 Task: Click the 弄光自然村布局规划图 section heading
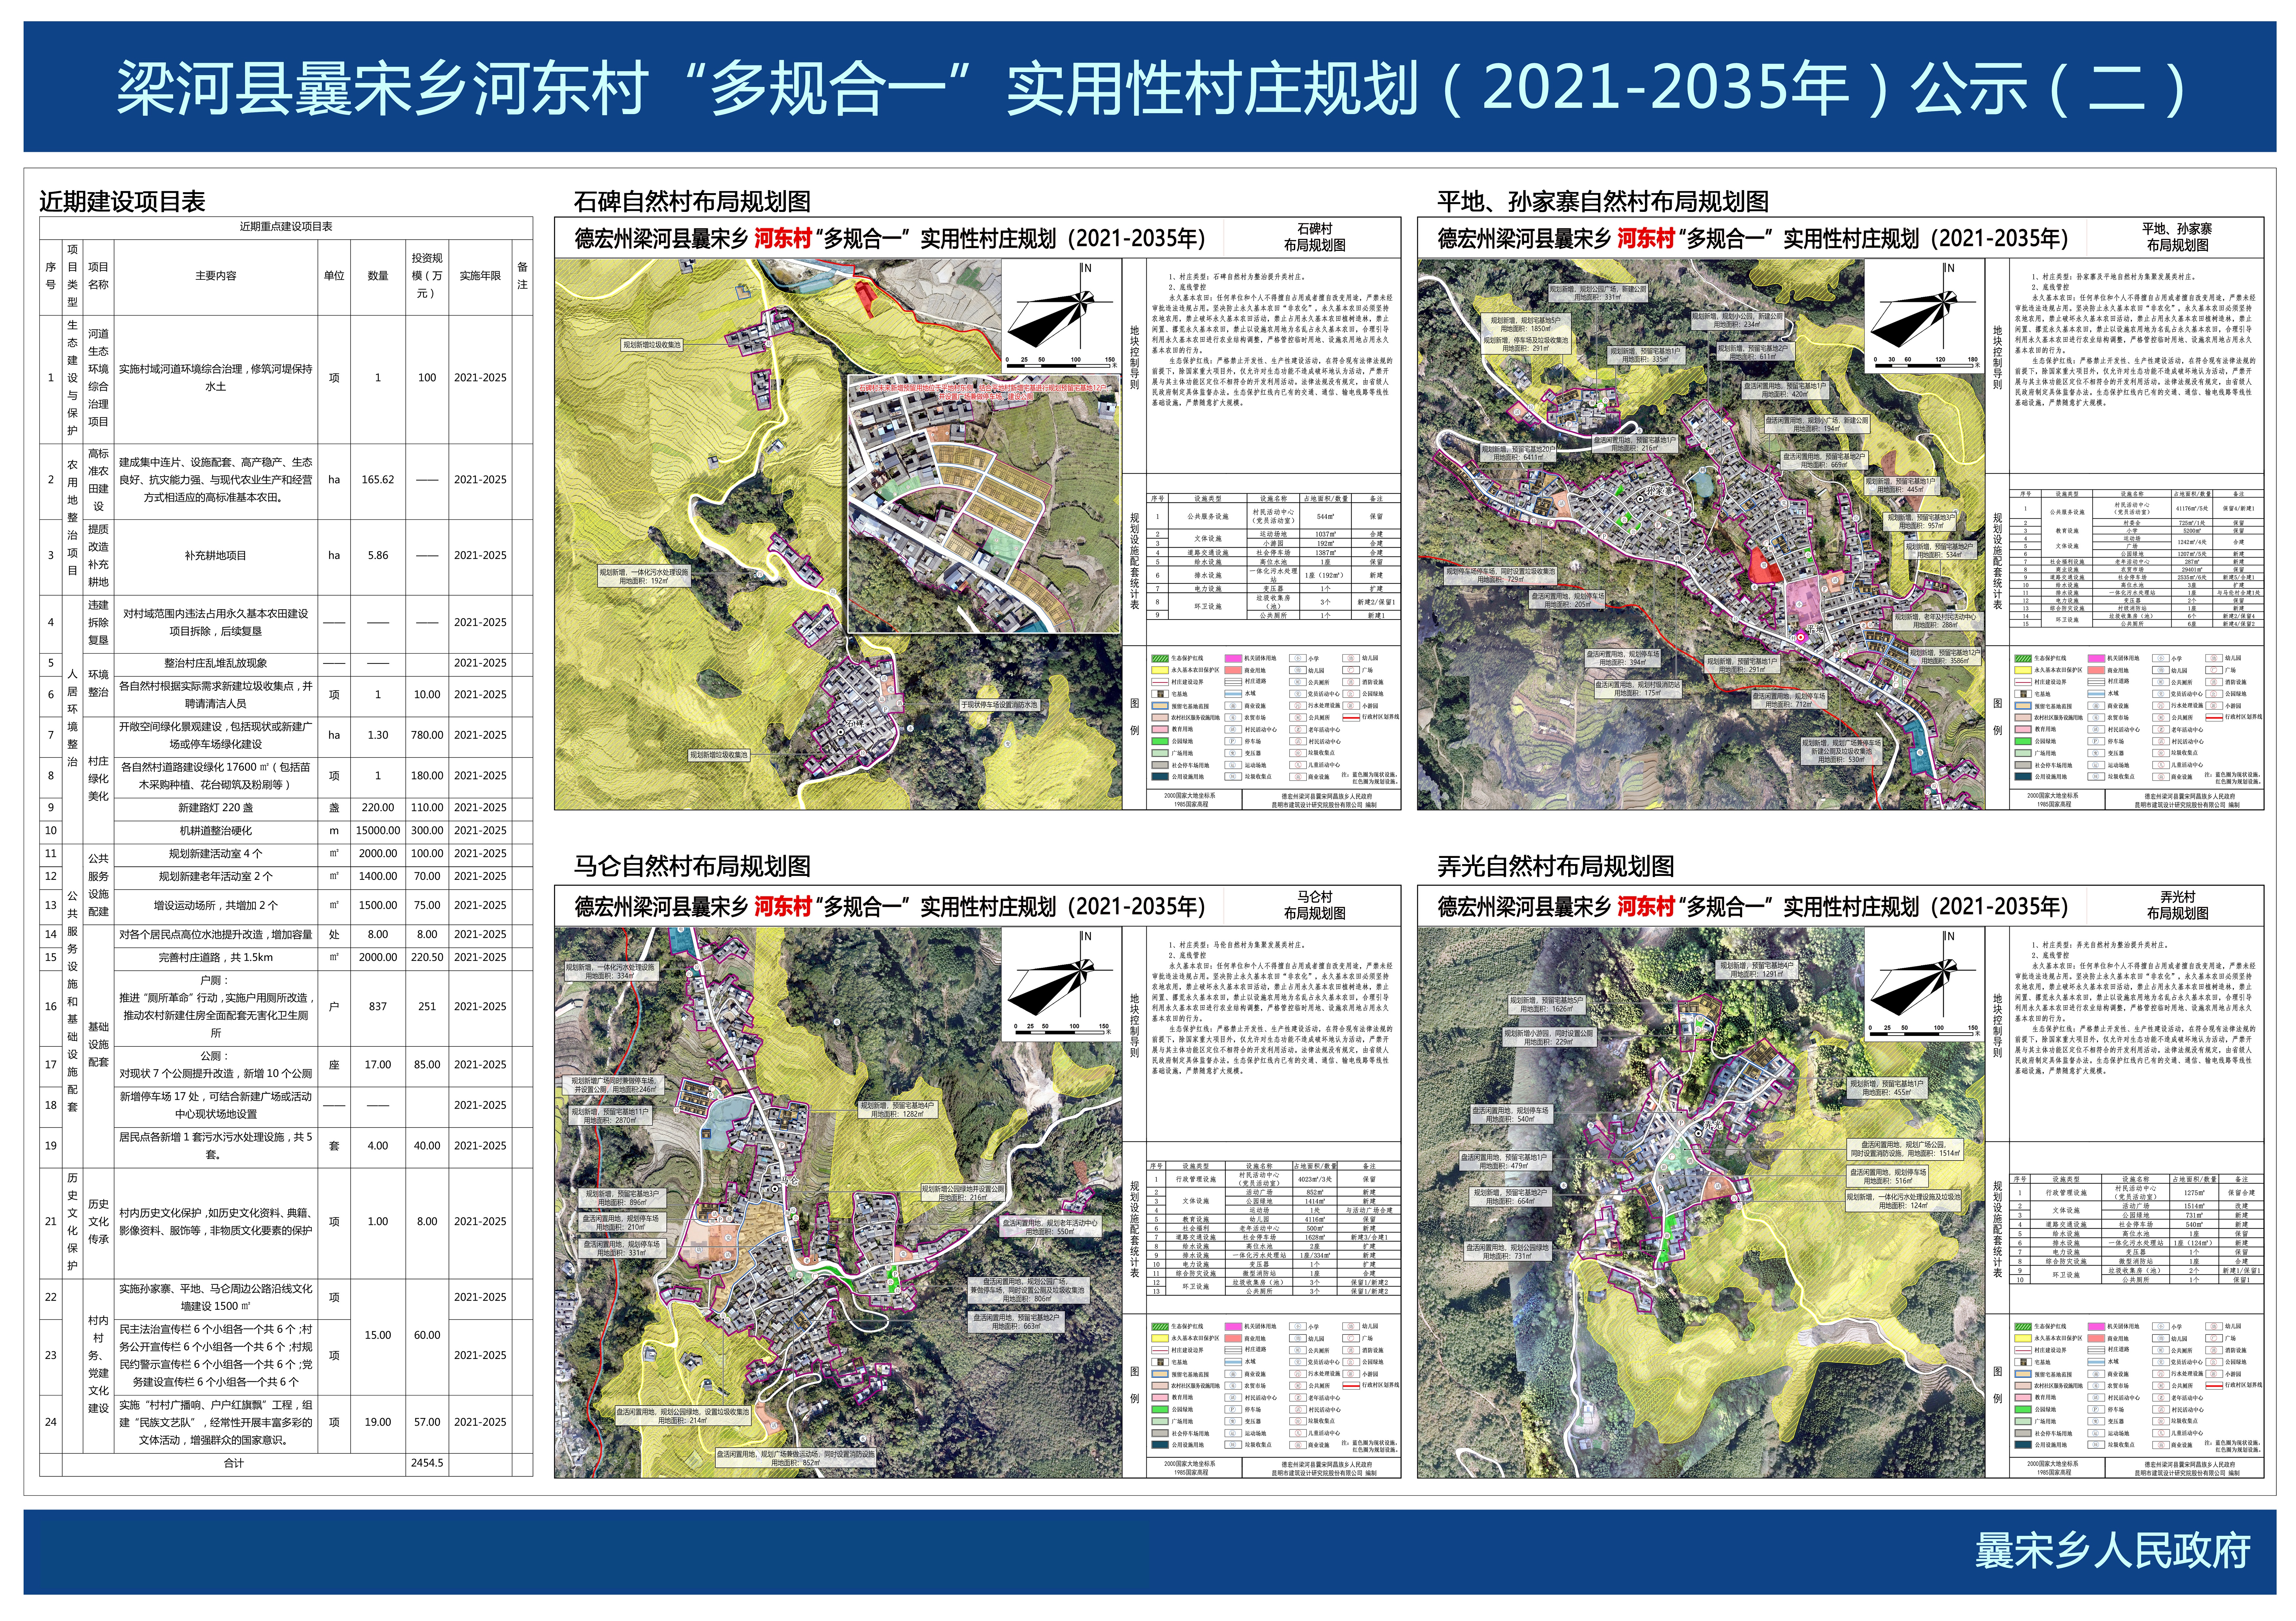click(x=1556, y=866)
